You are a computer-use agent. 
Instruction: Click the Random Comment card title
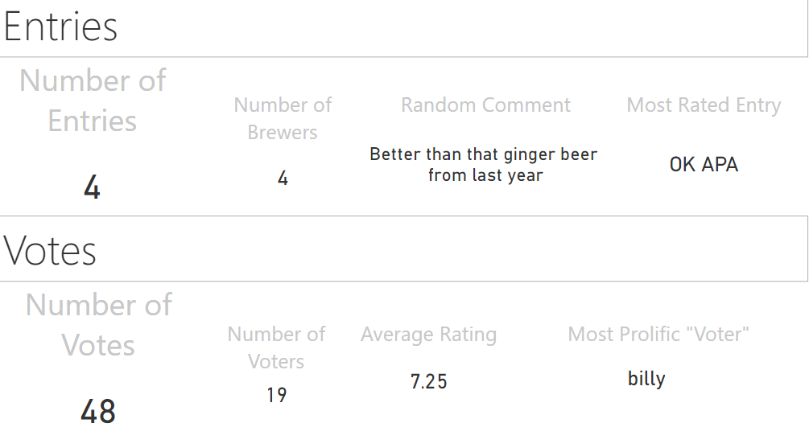point(485,105)
